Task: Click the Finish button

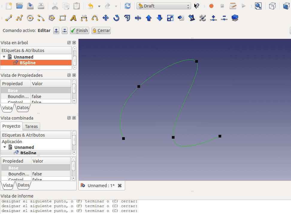Action: tap(79, 30)
